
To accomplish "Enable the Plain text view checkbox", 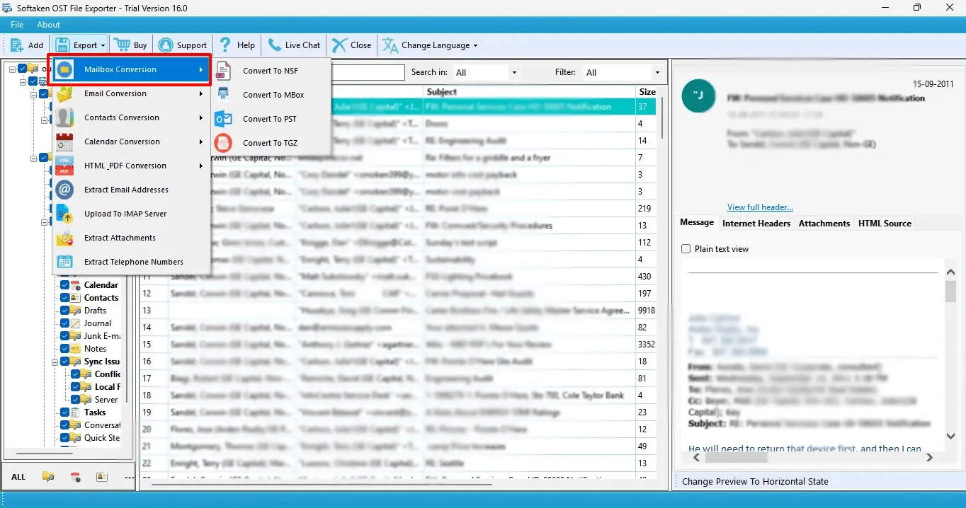I will click(686, 249).
